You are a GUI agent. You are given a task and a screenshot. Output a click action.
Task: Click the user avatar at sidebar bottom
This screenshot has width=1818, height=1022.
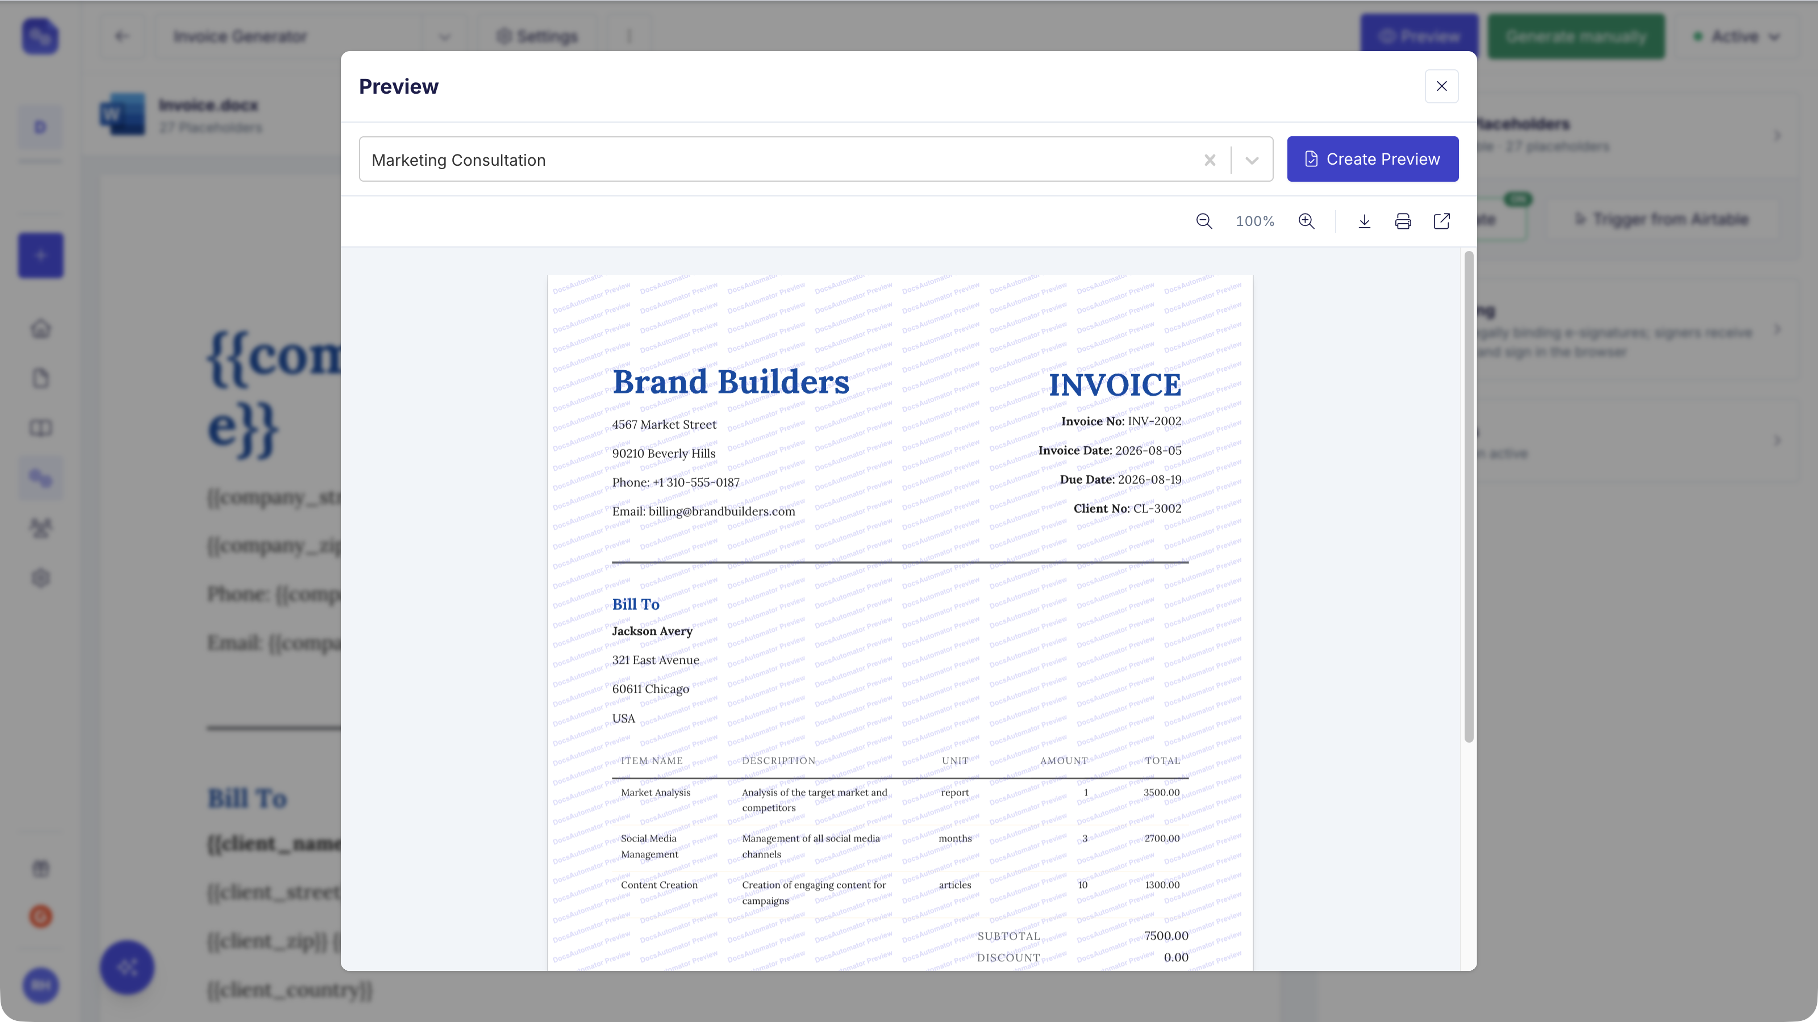[x=41, y=985]
